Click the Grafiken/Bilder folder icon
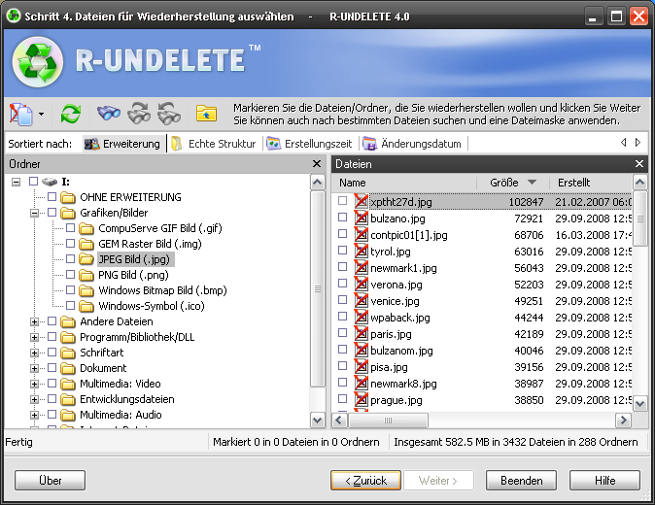The width and height of the screenshot is (655, 505). (x=67, y=213)
